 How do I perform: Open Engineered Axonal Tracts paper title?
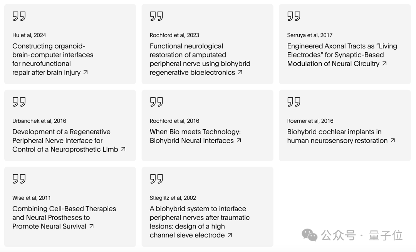[x=342, y=55]
